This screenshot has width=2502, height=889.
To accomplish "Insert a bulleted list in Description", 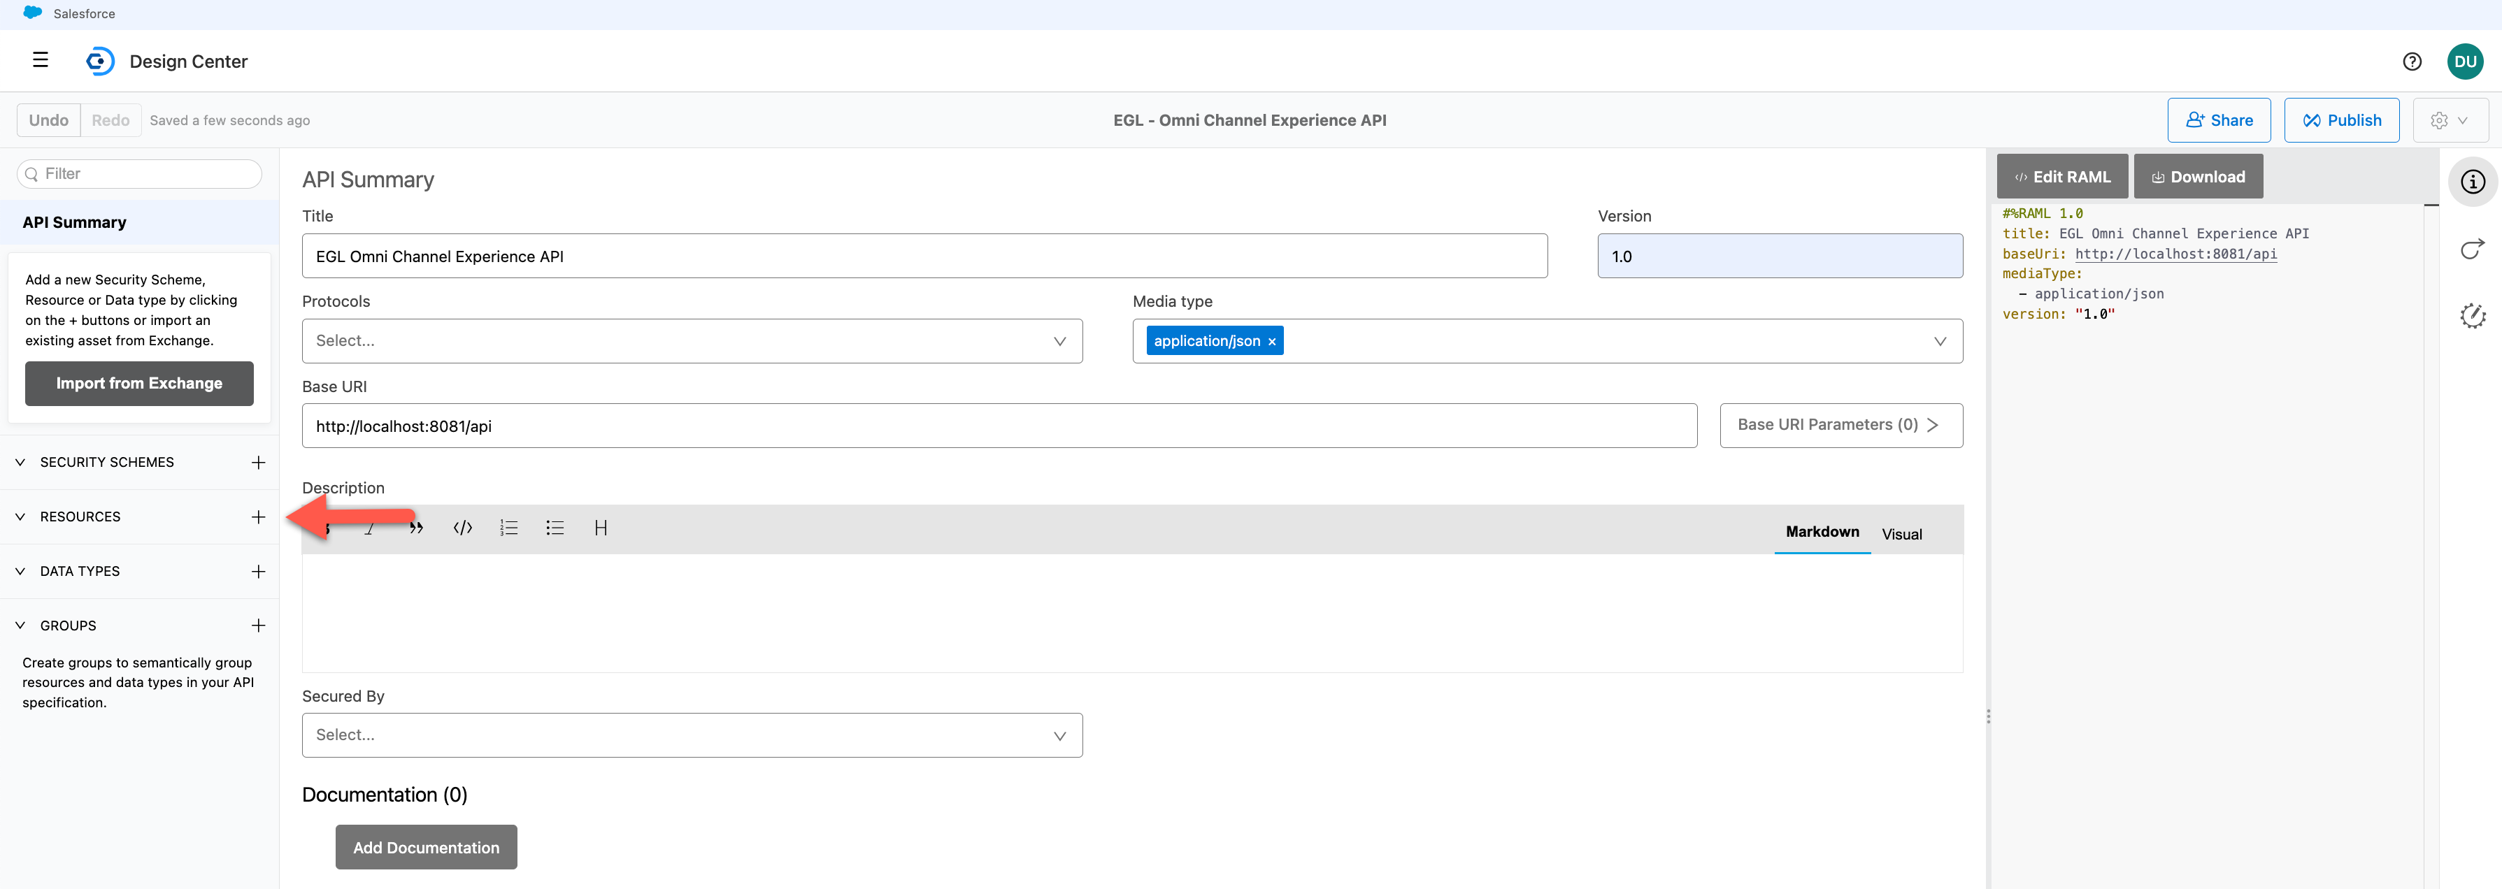I will tap(555, 528).
